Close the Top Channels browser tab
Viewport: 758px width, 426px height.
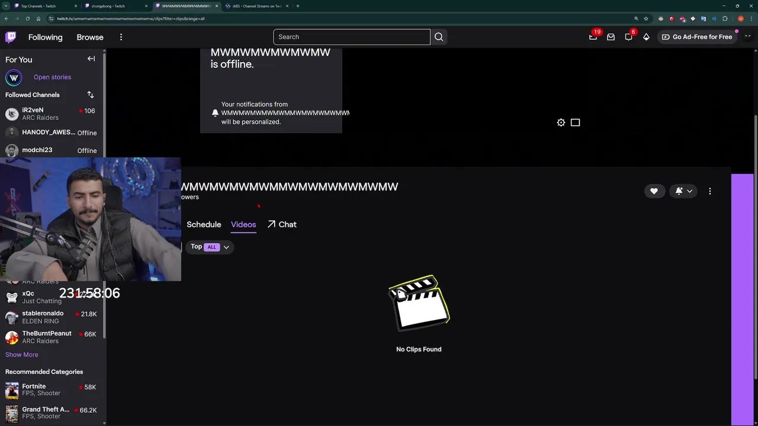pyautogui.click(x=76, y=6)
